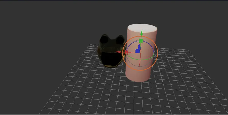Click the green Y-axis translate arrow

tap(141, 33)
